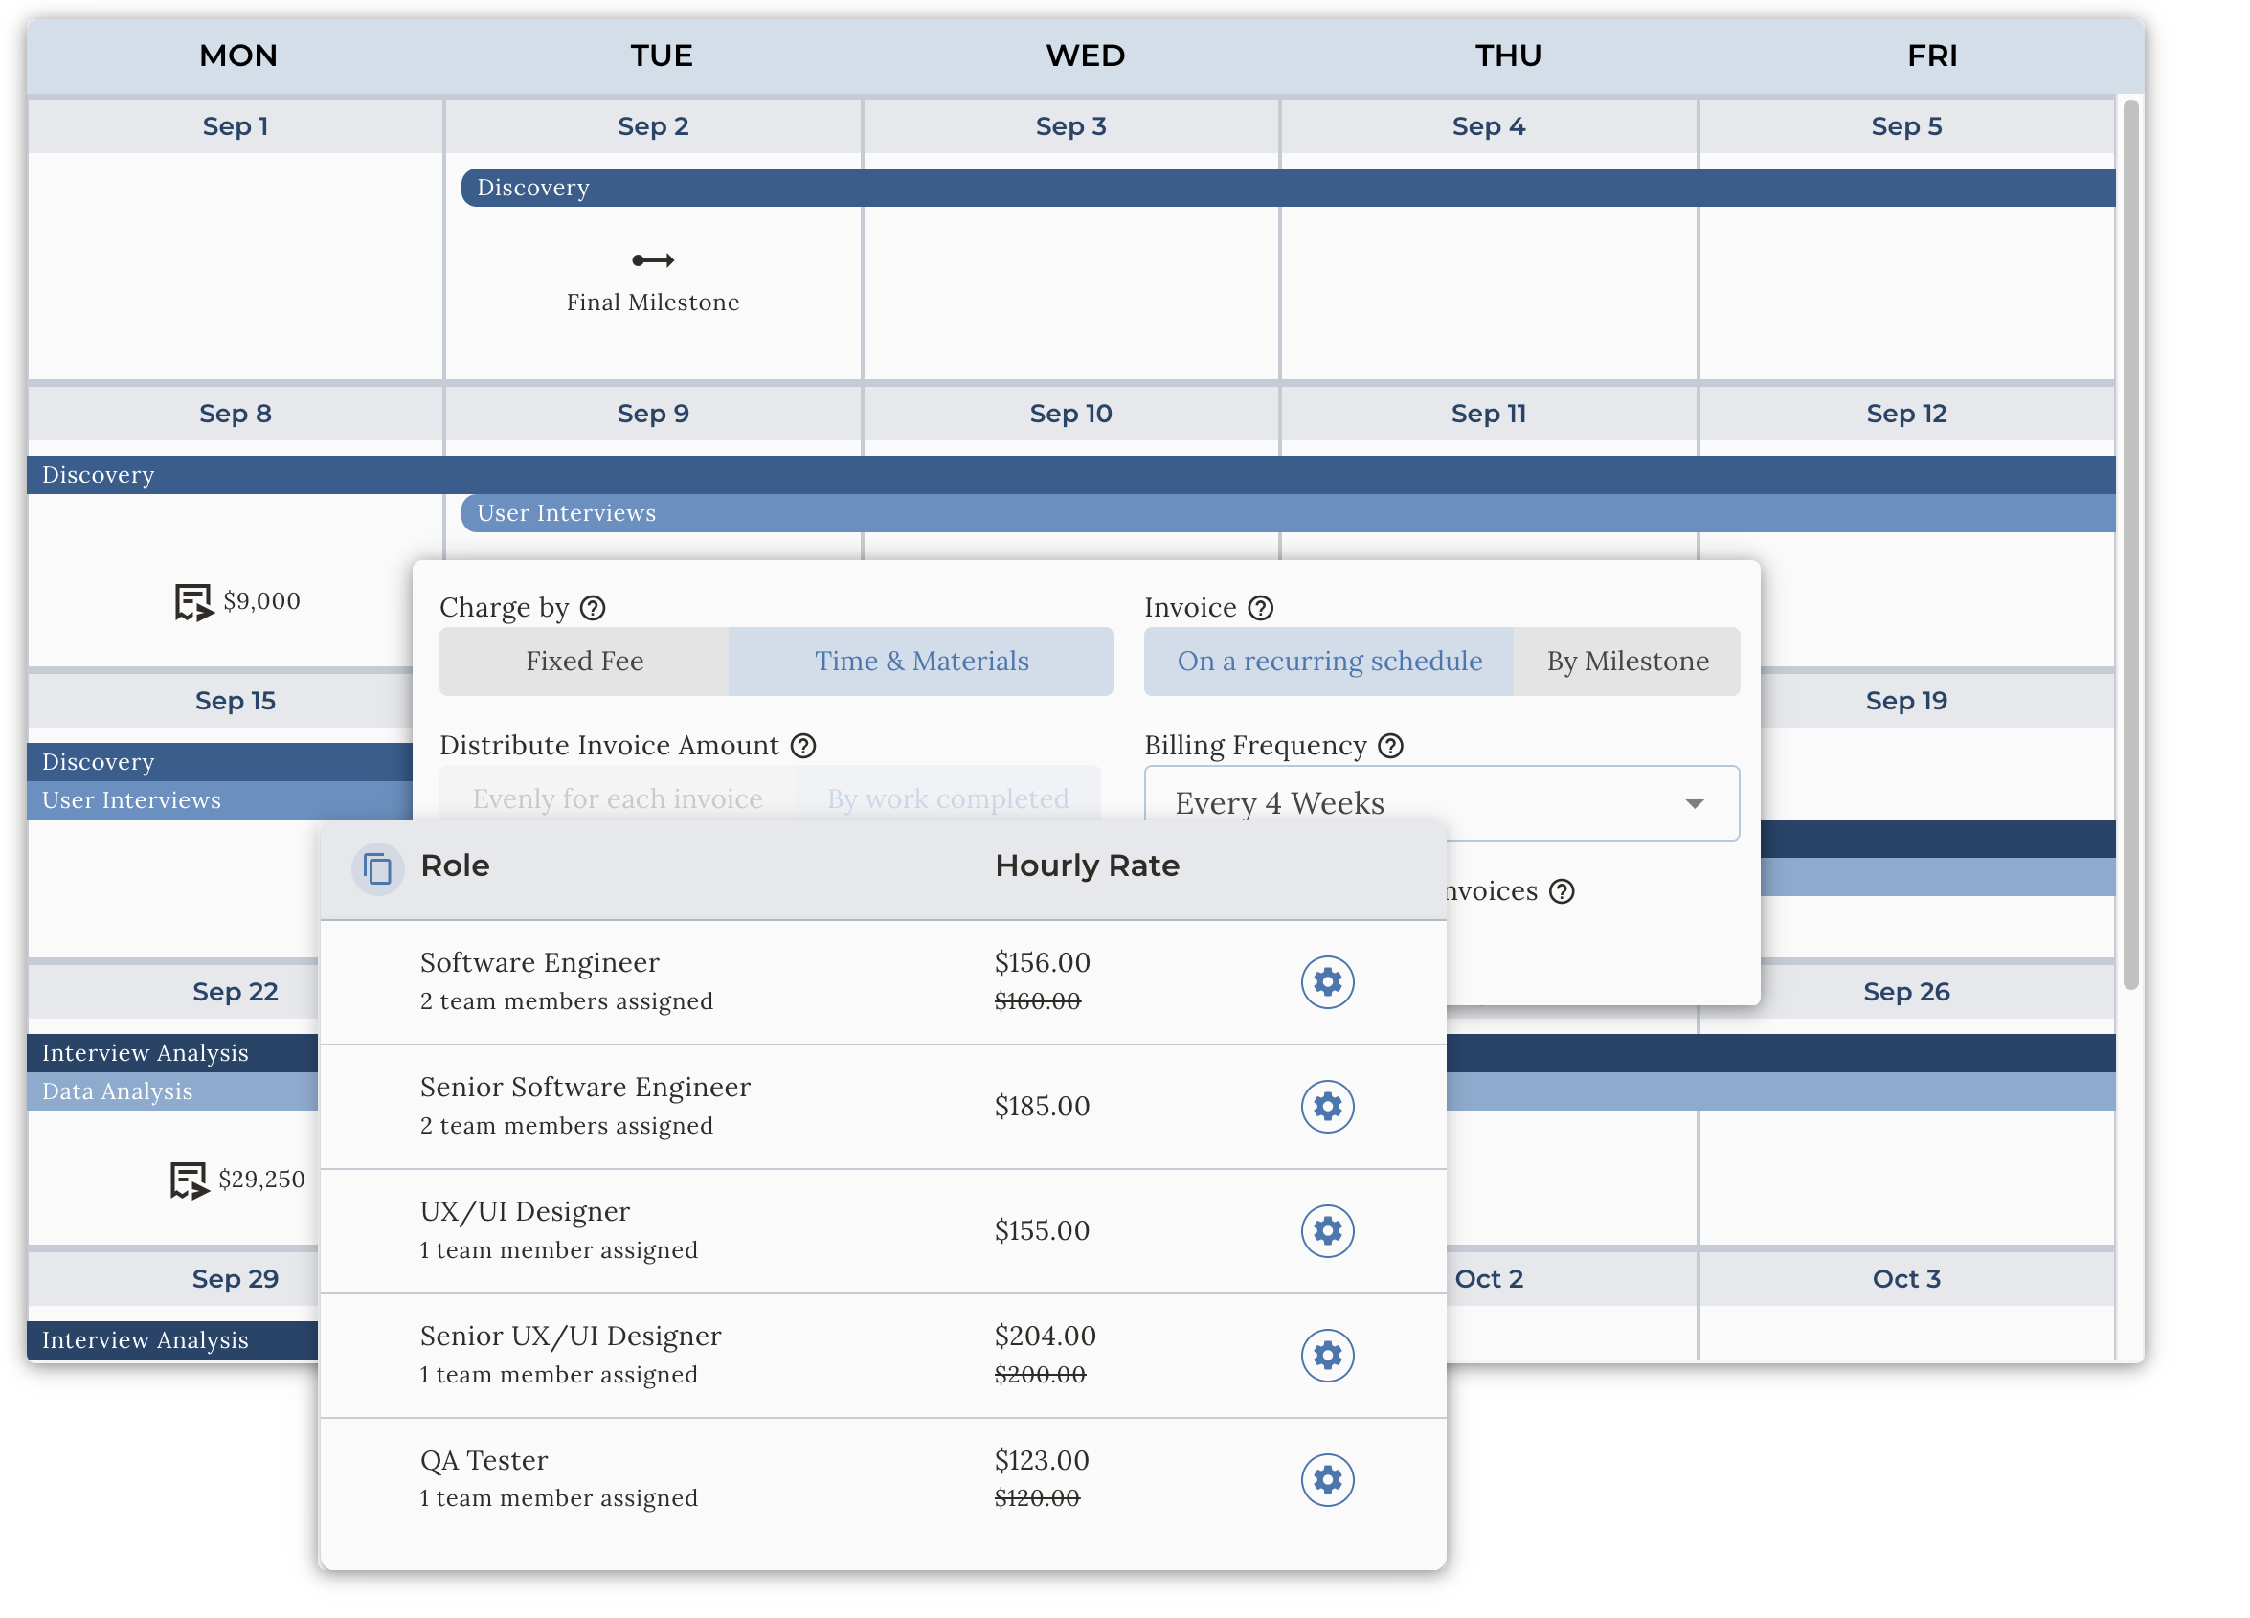Select Time & Materials charge option

click(x=921, y=662)
